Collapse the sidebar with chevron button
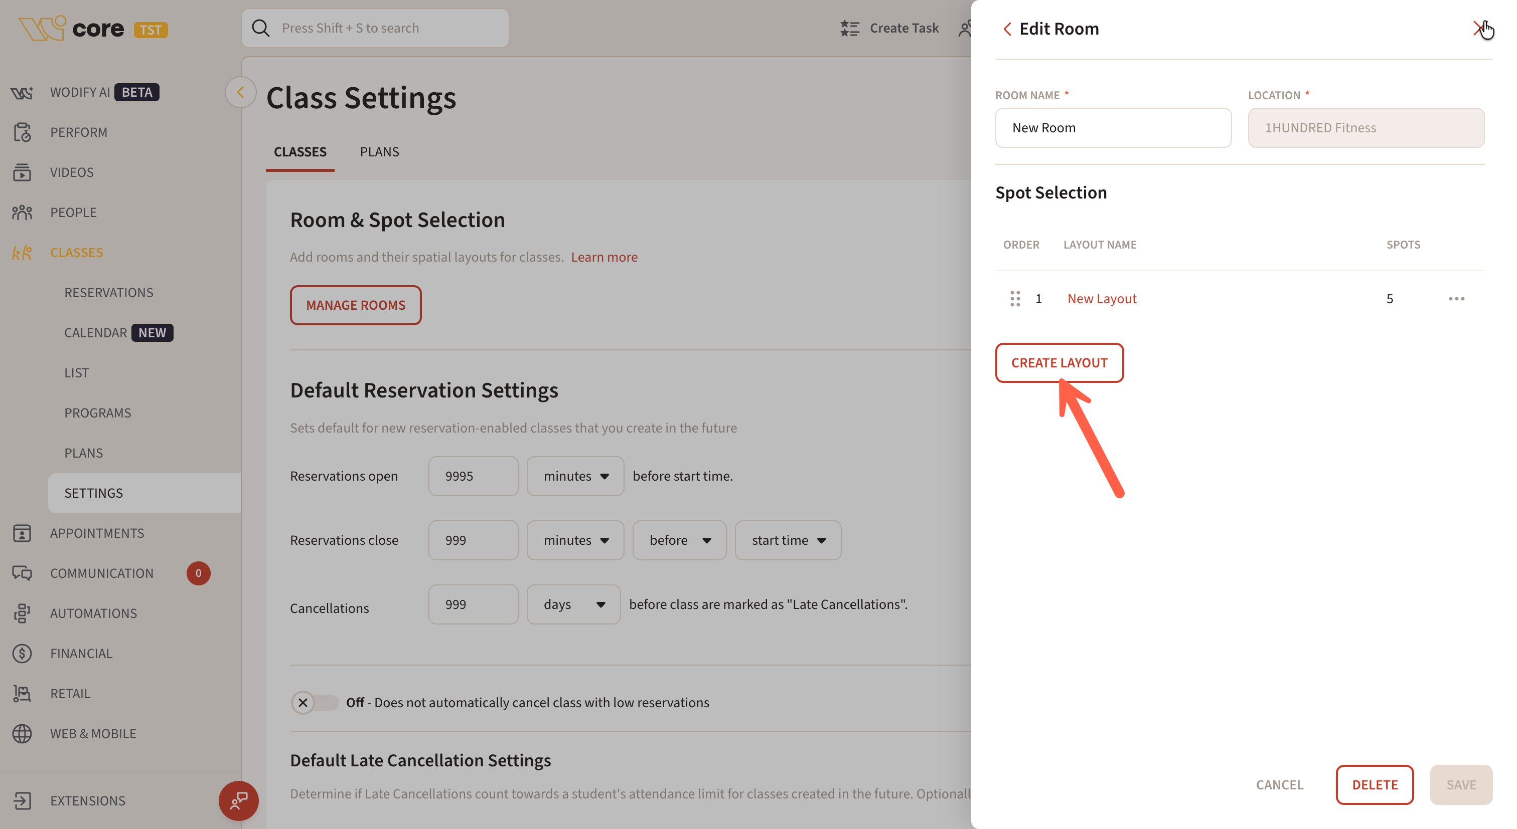Screen dimensions: 1517x829 click(240, 92)
